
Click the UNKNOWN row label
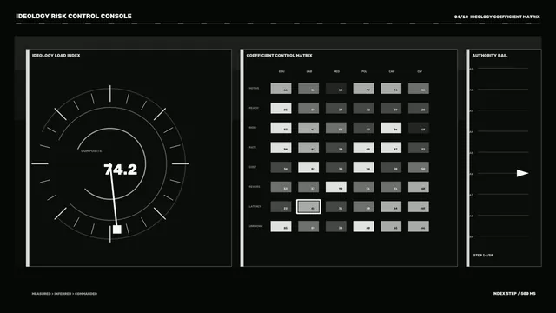tap(255, 226)
